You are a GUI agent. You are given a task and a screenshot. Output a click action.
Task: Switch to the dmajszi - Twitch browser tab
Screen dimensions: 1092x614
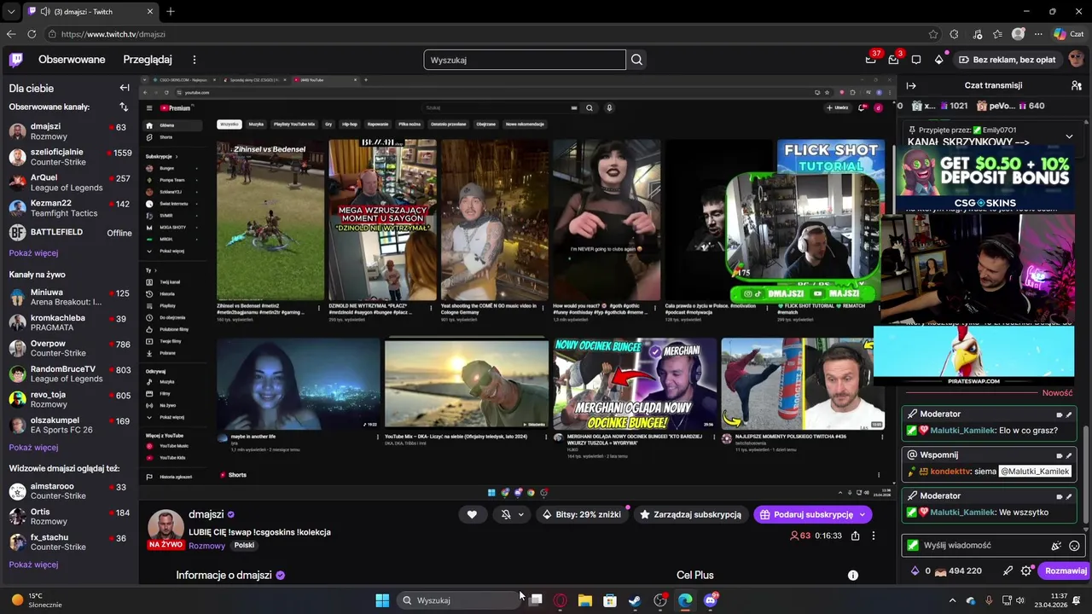(x=90, y=12)
